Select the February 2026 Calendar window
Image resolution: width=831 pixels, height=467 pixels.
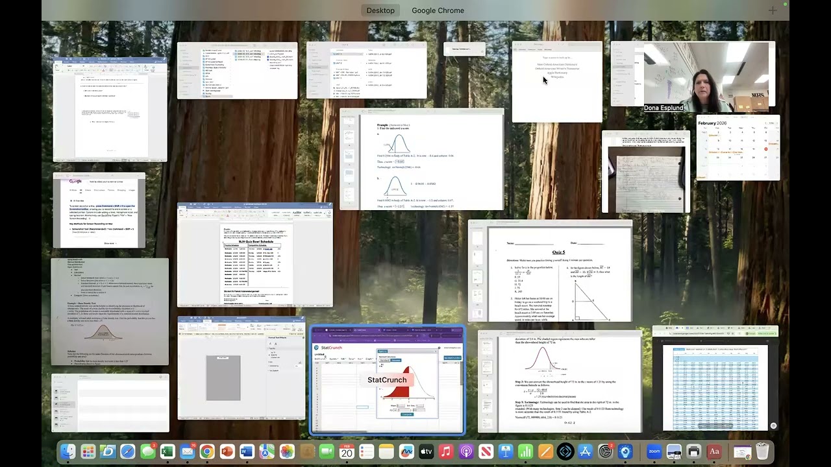coord(738,149)
